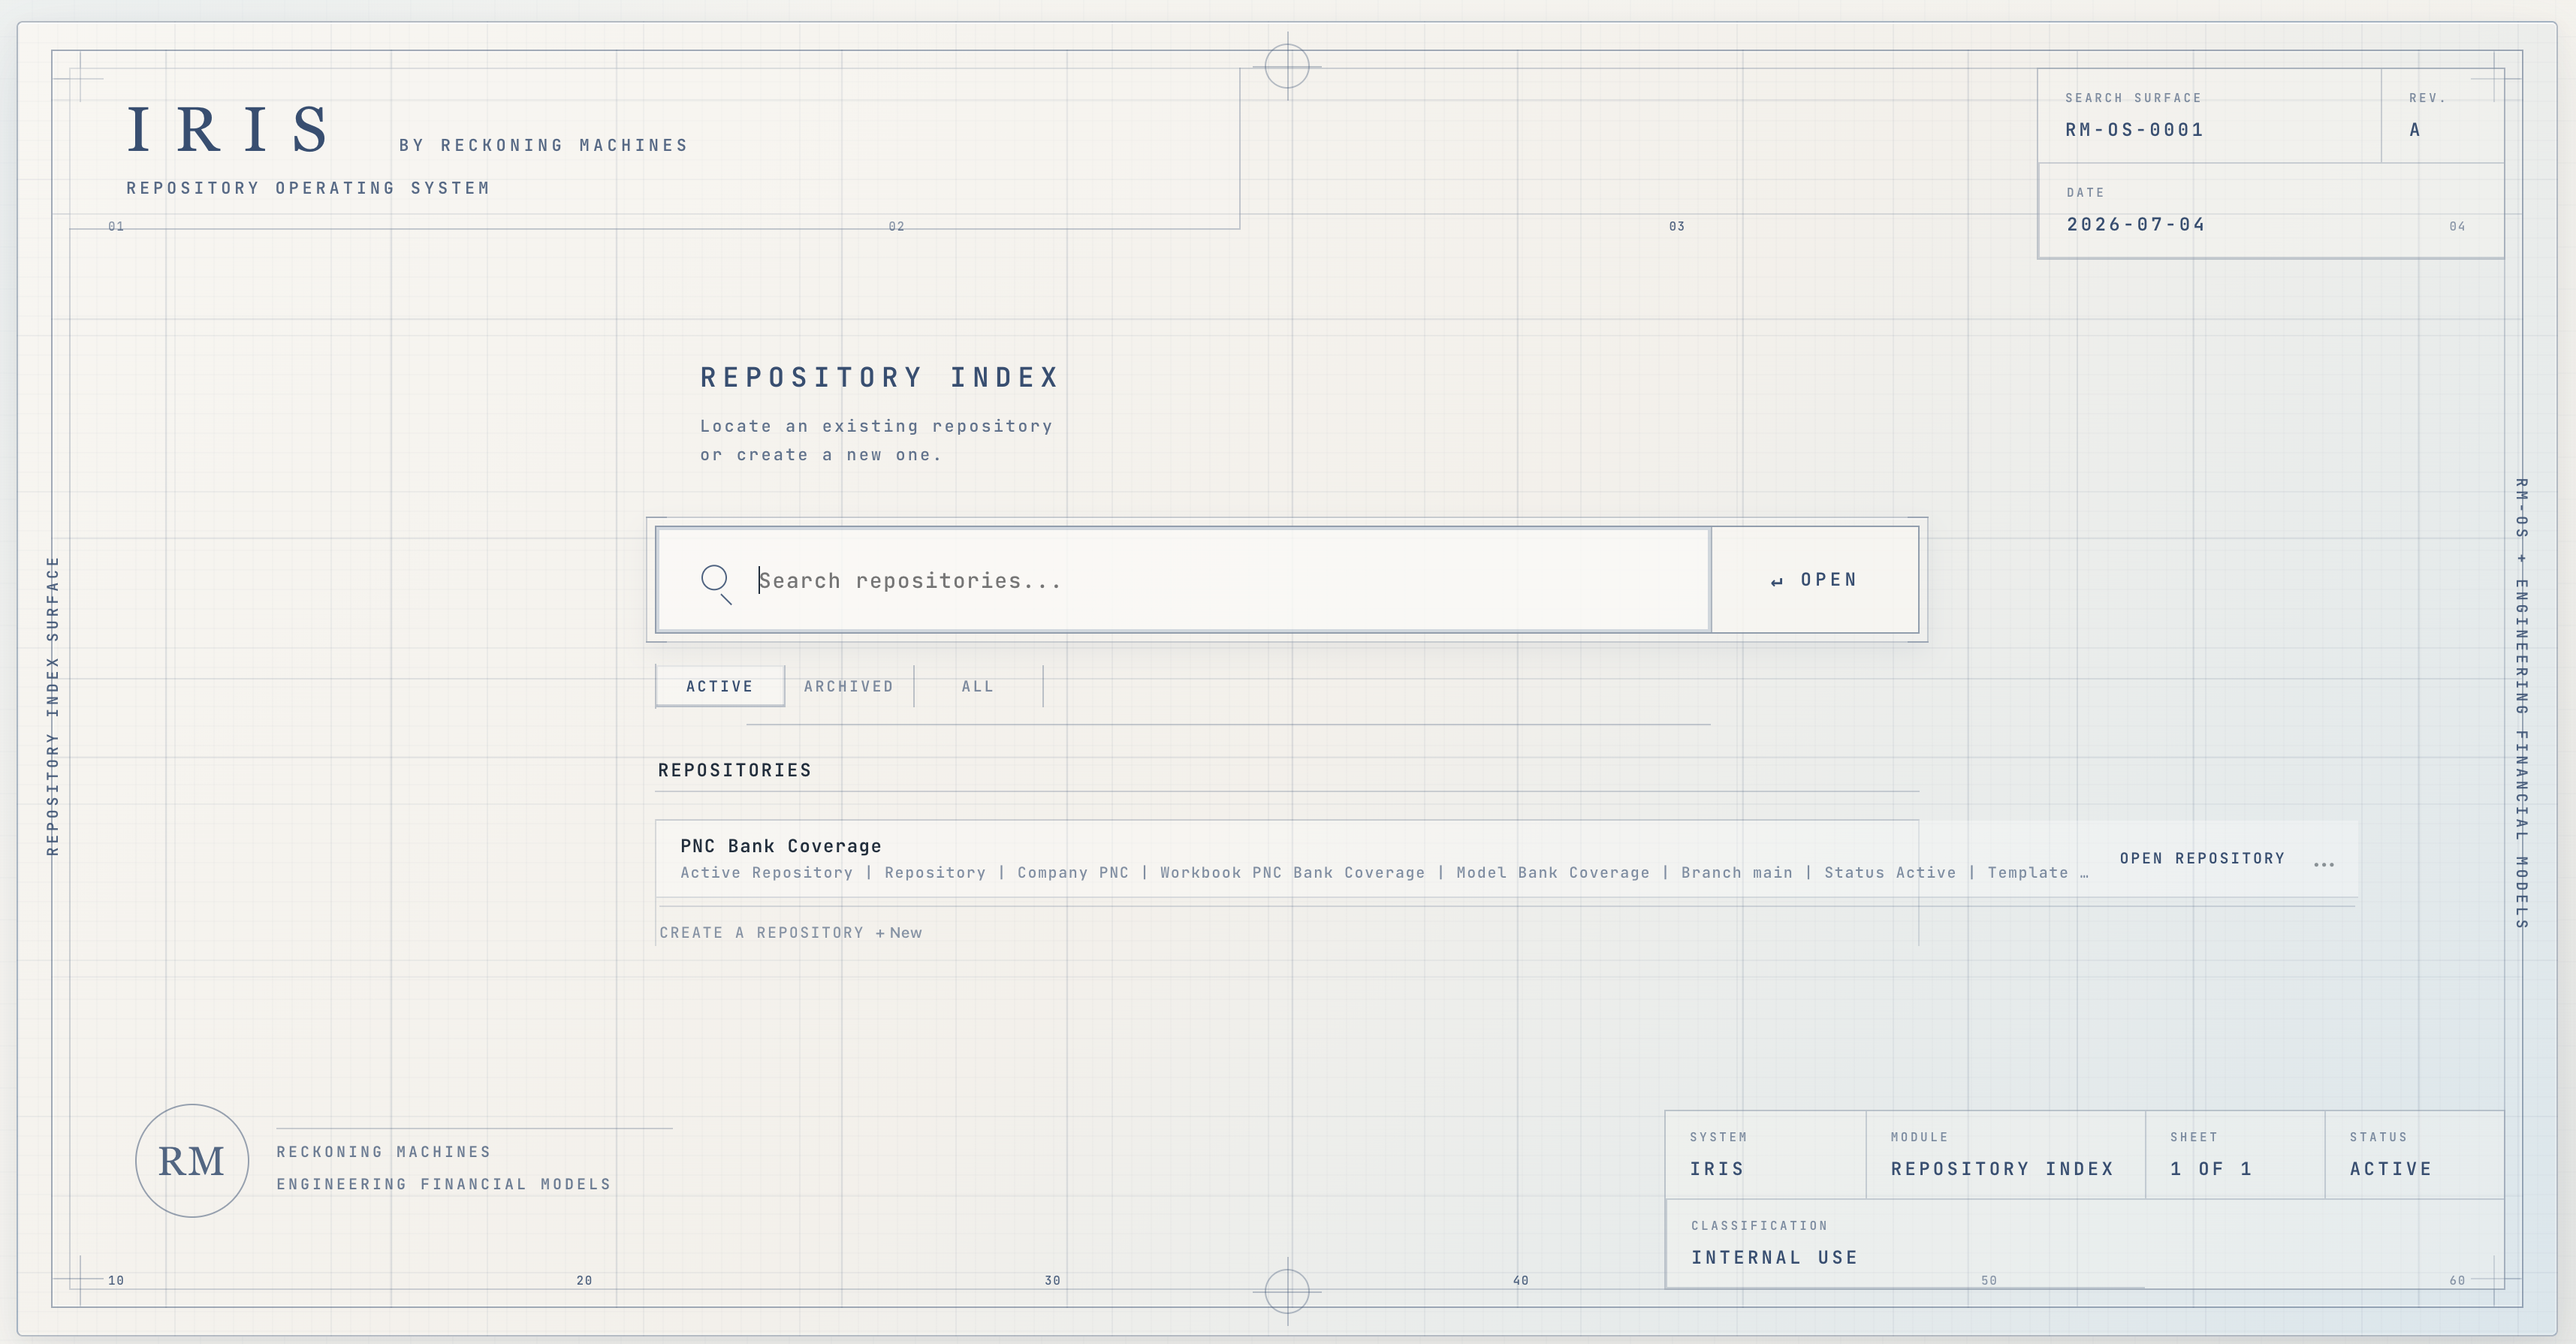Open the three-dot menu for PNC Bank Coverage
Viewport: 2576px width, 1344px height.
pyautogui.click(x=2324, y=864)
